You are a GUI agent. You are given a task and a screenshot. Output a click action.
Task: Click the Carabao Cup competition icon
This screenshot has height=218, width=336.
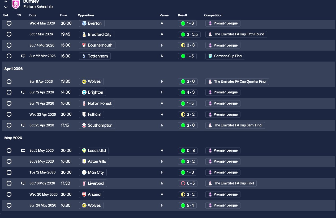coord(210,56)
